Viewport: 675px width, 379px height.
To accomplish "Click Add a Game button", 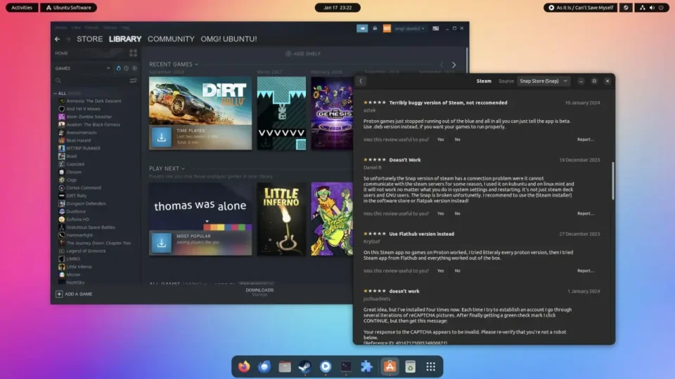I will tap(74, 294).
